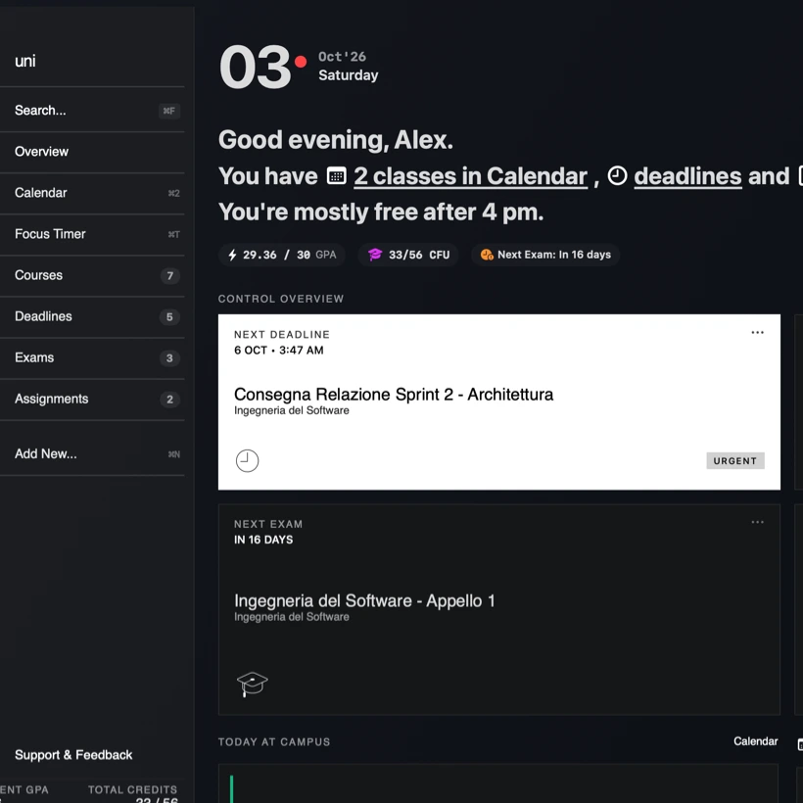Open the Exams section
The image size is (803, 803).
coord(92,357)
